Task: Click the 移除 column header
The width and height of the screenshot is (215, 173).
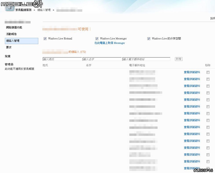Action: tap(208, 65)
